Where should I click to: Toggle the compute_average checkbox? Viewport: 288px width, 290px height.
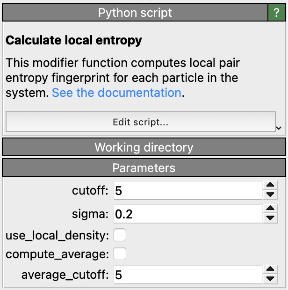(x=120, y=254)
